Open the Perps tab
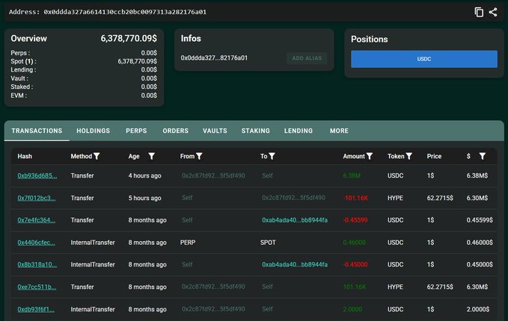 [x=136, y=131]
